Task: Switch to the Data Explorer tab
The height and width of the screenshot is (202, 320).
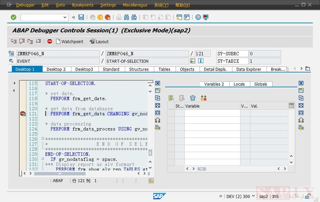Action: [249, 69]
